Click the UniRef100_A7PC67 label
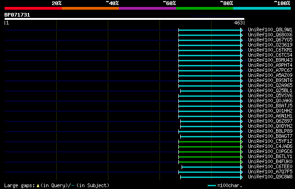Viewport: 295px width, 189px height. [270, 71]
